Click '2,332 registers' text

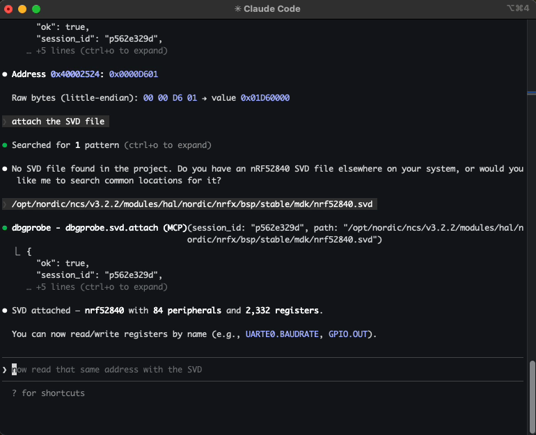coord(282,311)
